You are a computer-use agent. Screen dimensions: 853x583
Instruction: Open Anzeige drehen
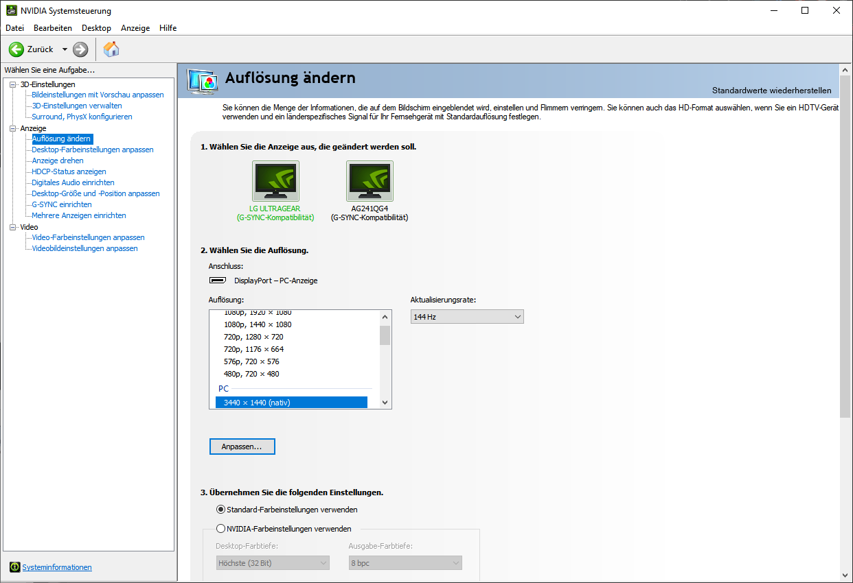coord(58,160)
